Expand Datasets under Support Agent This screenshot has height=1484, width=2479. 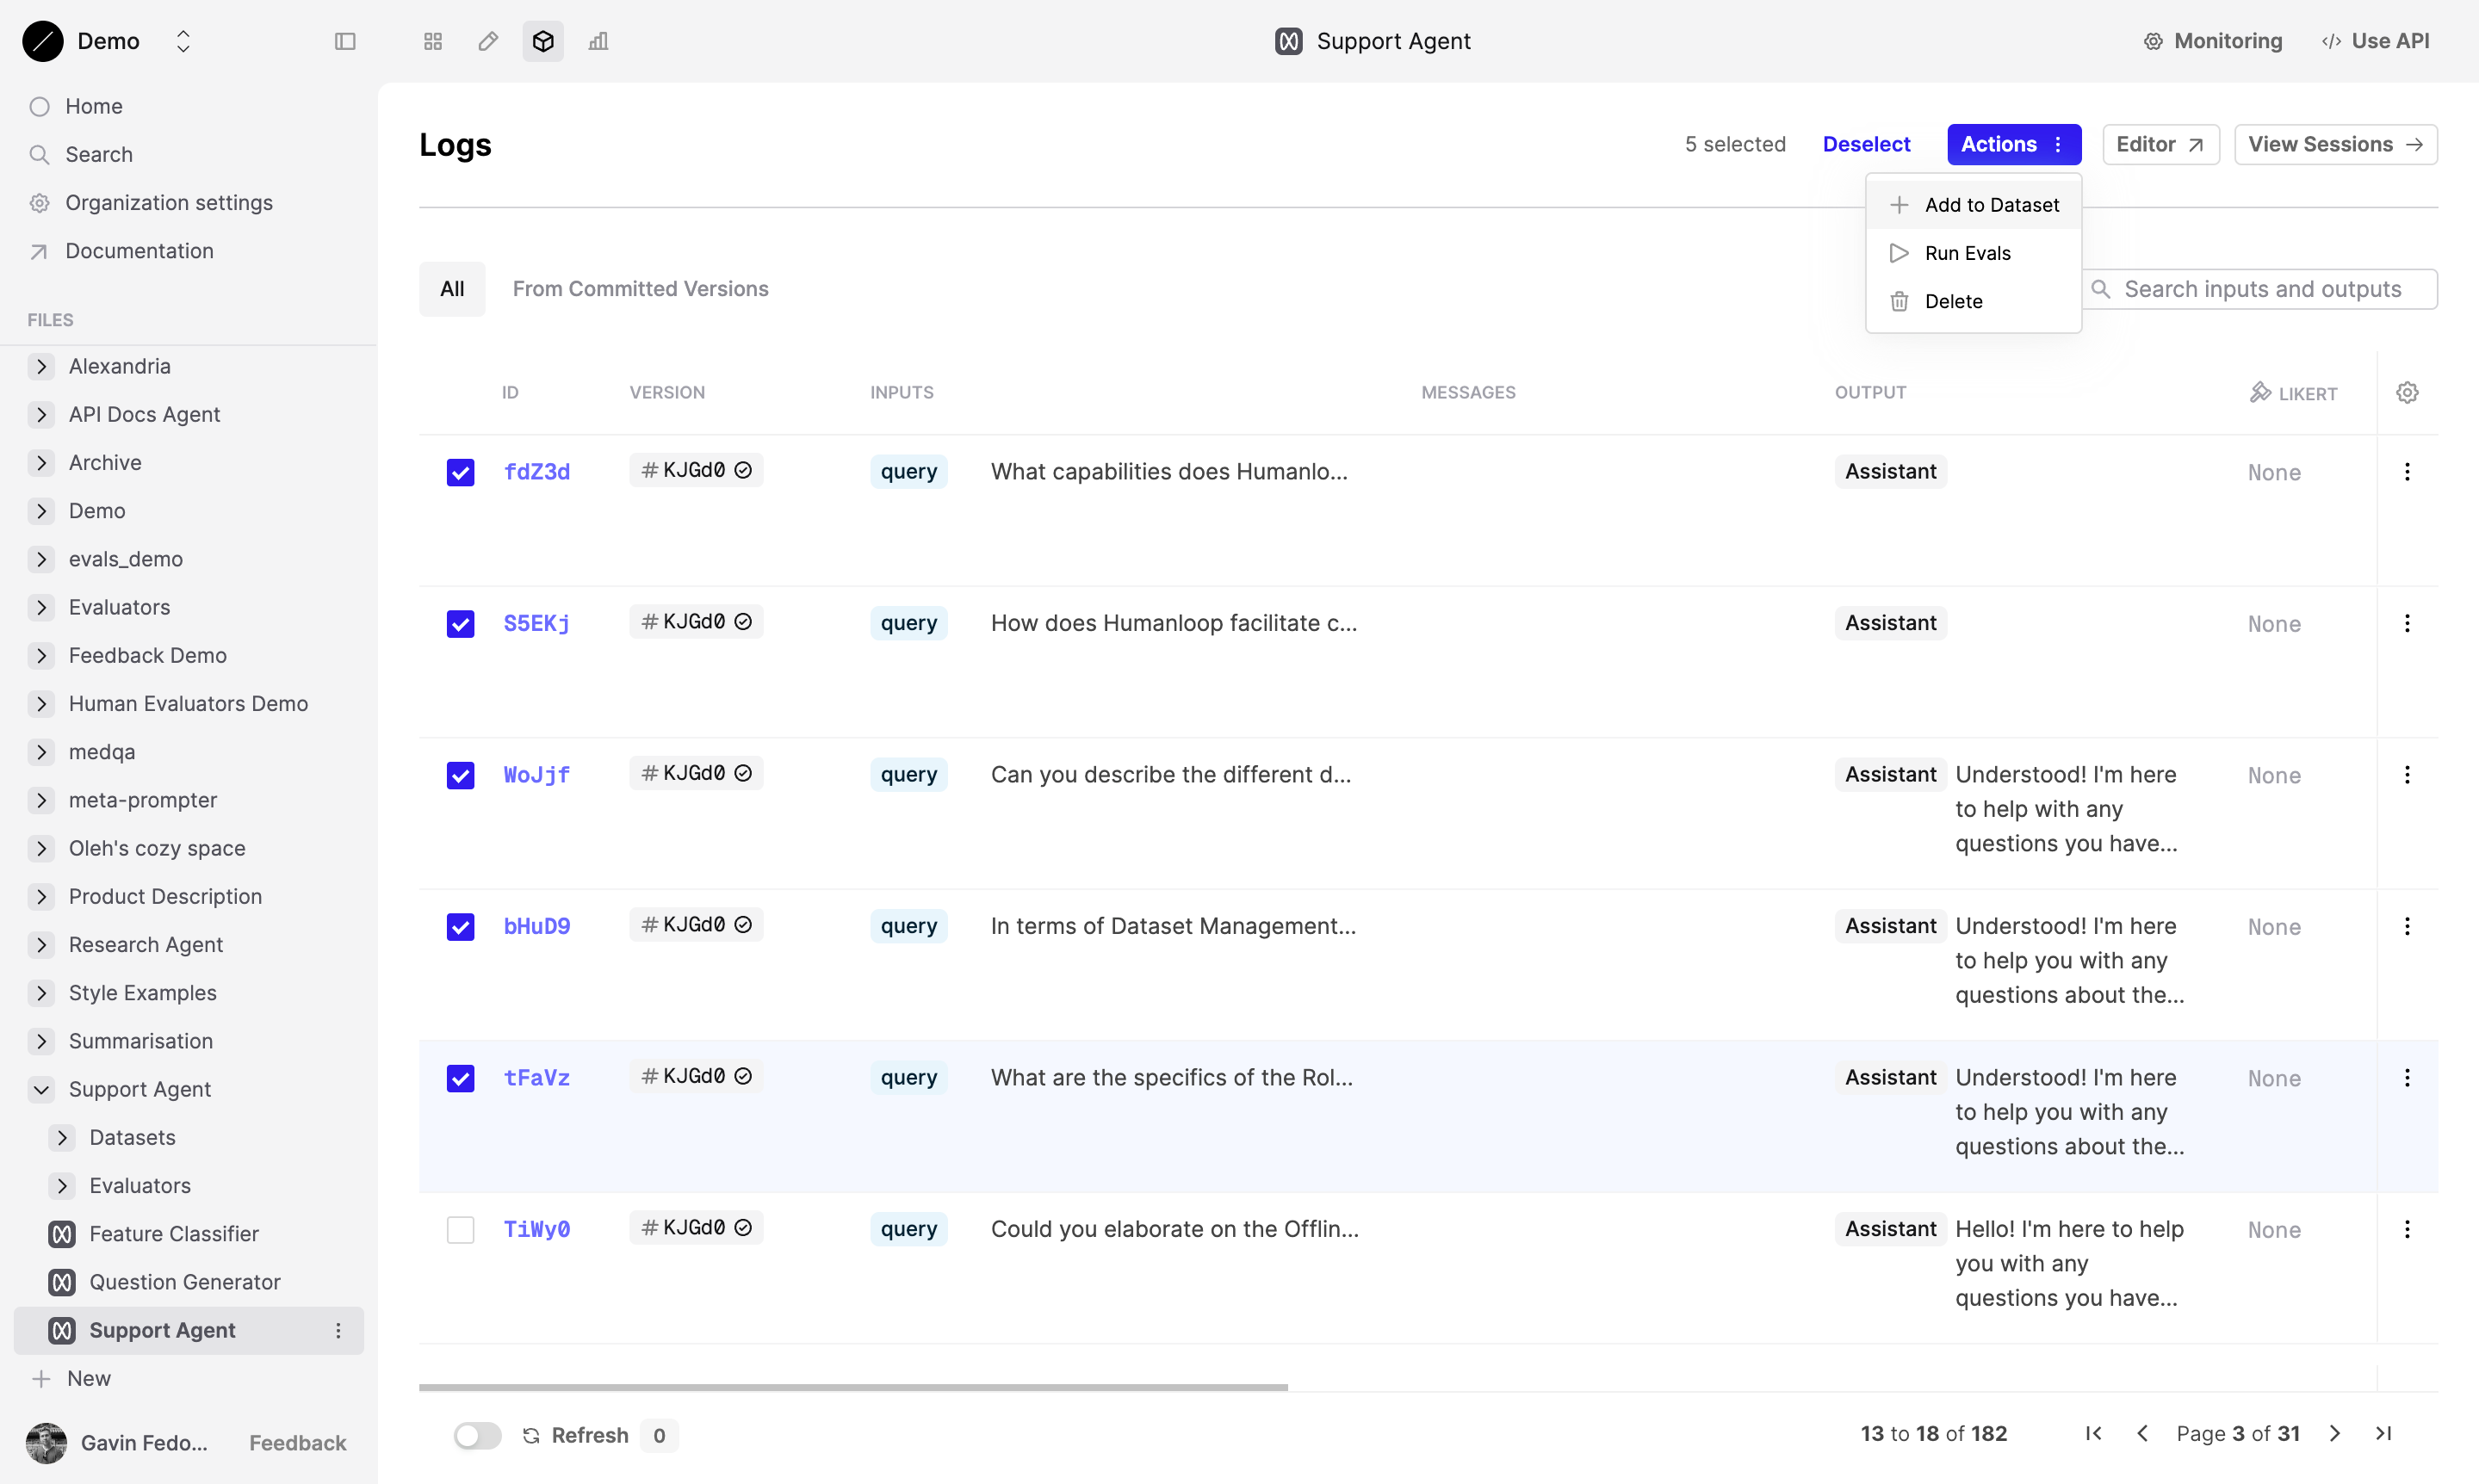pos(64,1137)
